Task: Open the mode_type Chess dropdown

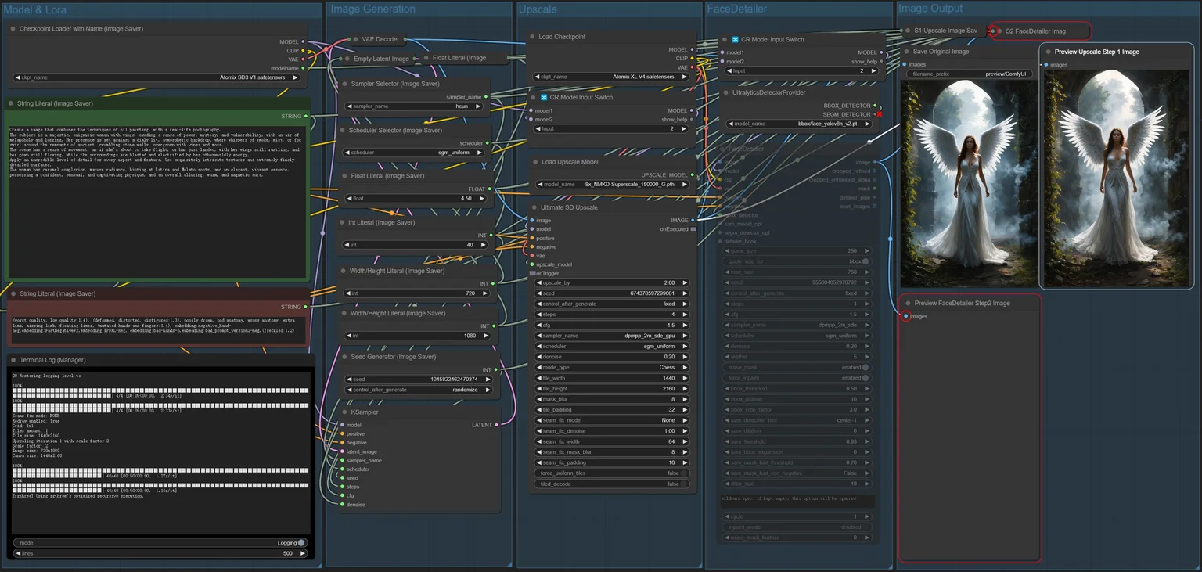Action: [x=611, y=367]
